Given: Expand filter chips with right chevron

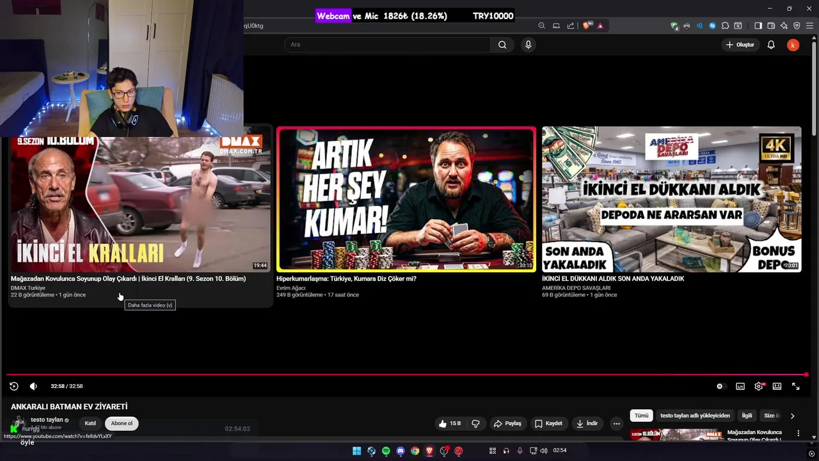Looking at the screenshot, I should [x=792, y=416].
